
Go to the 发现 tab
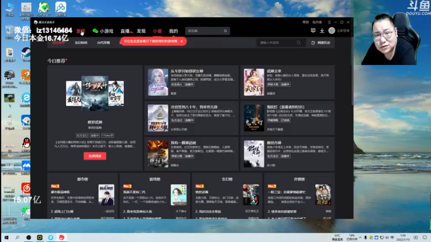coord(141,31)
